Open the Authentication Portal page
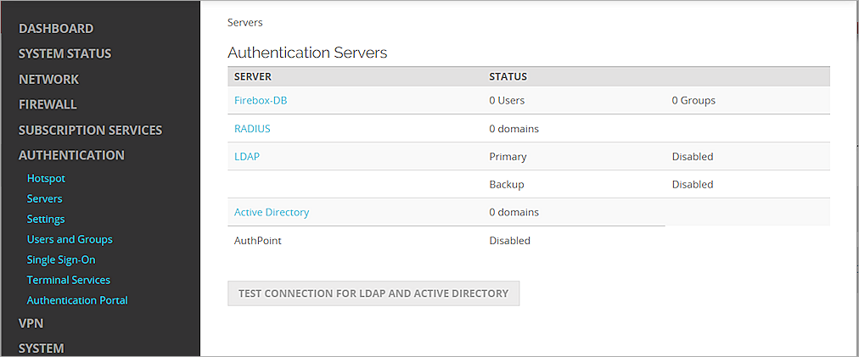 point(77,301)
